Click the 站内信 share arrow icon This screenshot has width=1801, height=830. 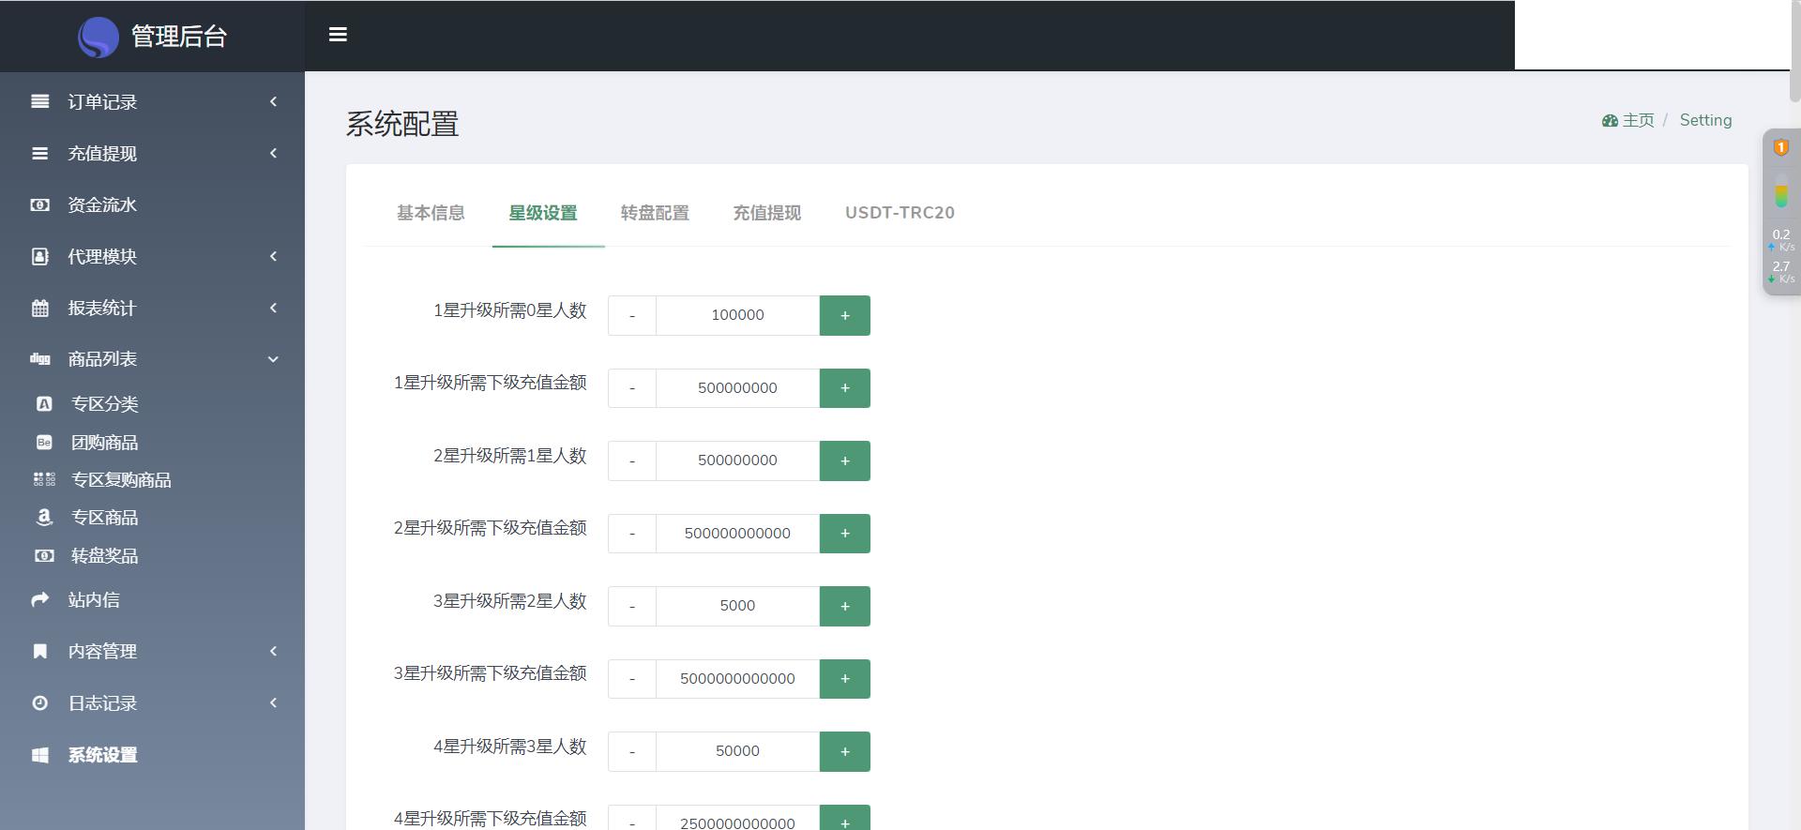coord(39,599)
